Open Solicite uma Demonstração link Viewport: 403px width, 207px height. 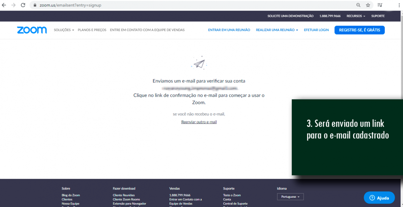290,16
